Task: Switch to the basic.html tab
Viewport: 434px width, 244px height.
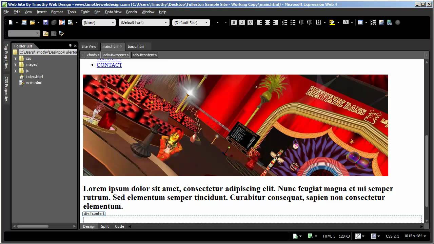Action: pyautogui.click(x=136, y=46)
